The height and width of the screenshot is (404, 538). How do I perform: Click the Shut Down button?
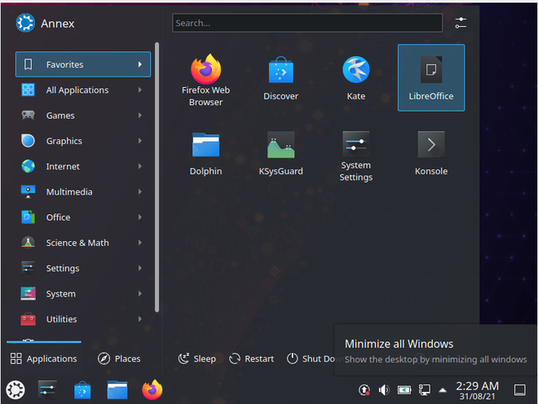tap(311, 358)
